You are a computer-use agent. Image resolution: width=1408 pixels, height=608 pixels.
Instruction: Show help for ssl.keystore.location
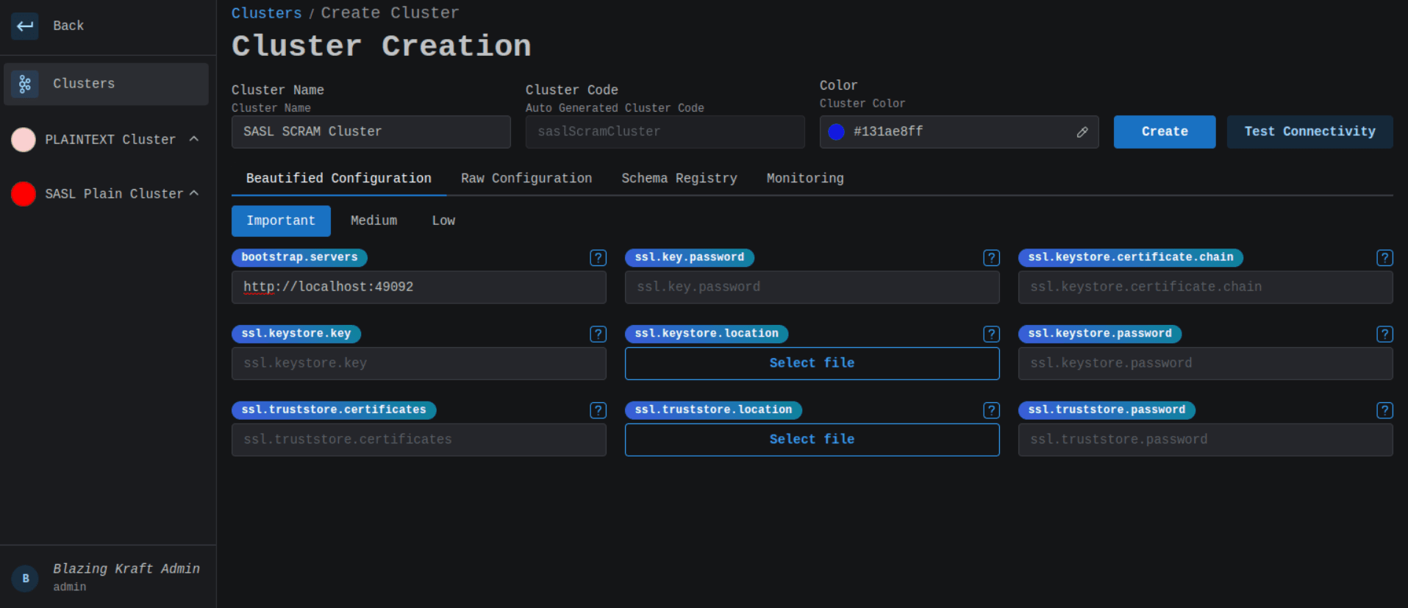(992, 335)
